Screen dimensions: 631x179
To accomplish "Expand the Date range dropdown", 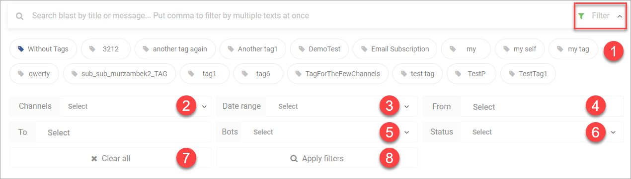I will [342, 106].
